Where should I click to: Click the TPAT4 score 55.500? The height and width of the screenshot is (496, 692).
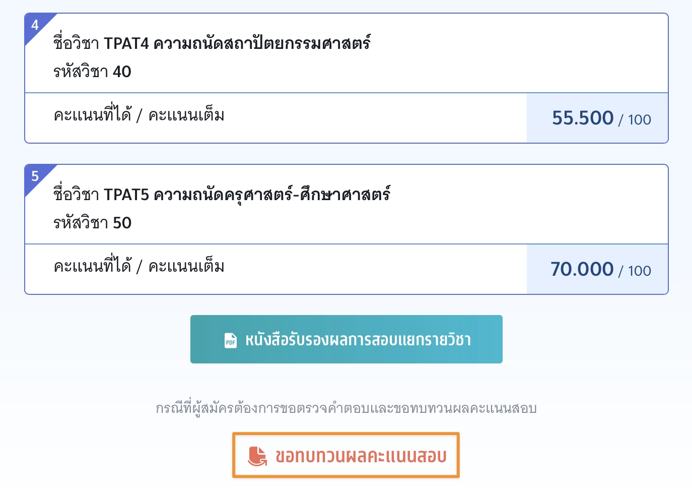tap(583, 118)
